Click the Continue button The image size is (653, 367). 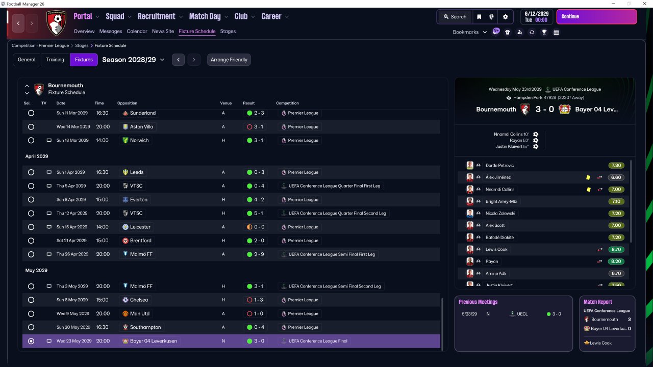click(x=596, y=17)
